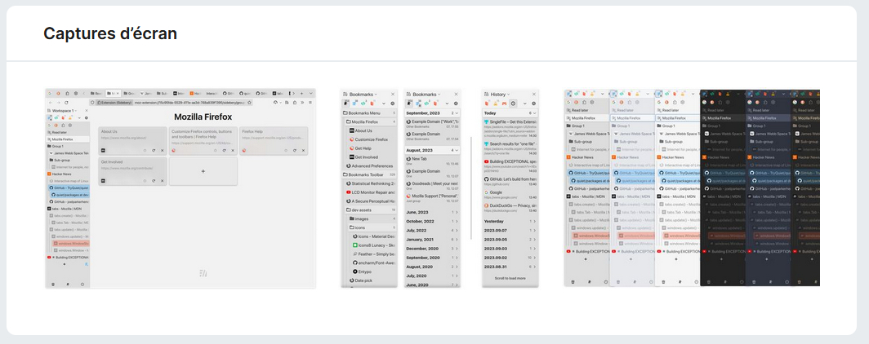Click the close X on the About Us card

[163, 151]
